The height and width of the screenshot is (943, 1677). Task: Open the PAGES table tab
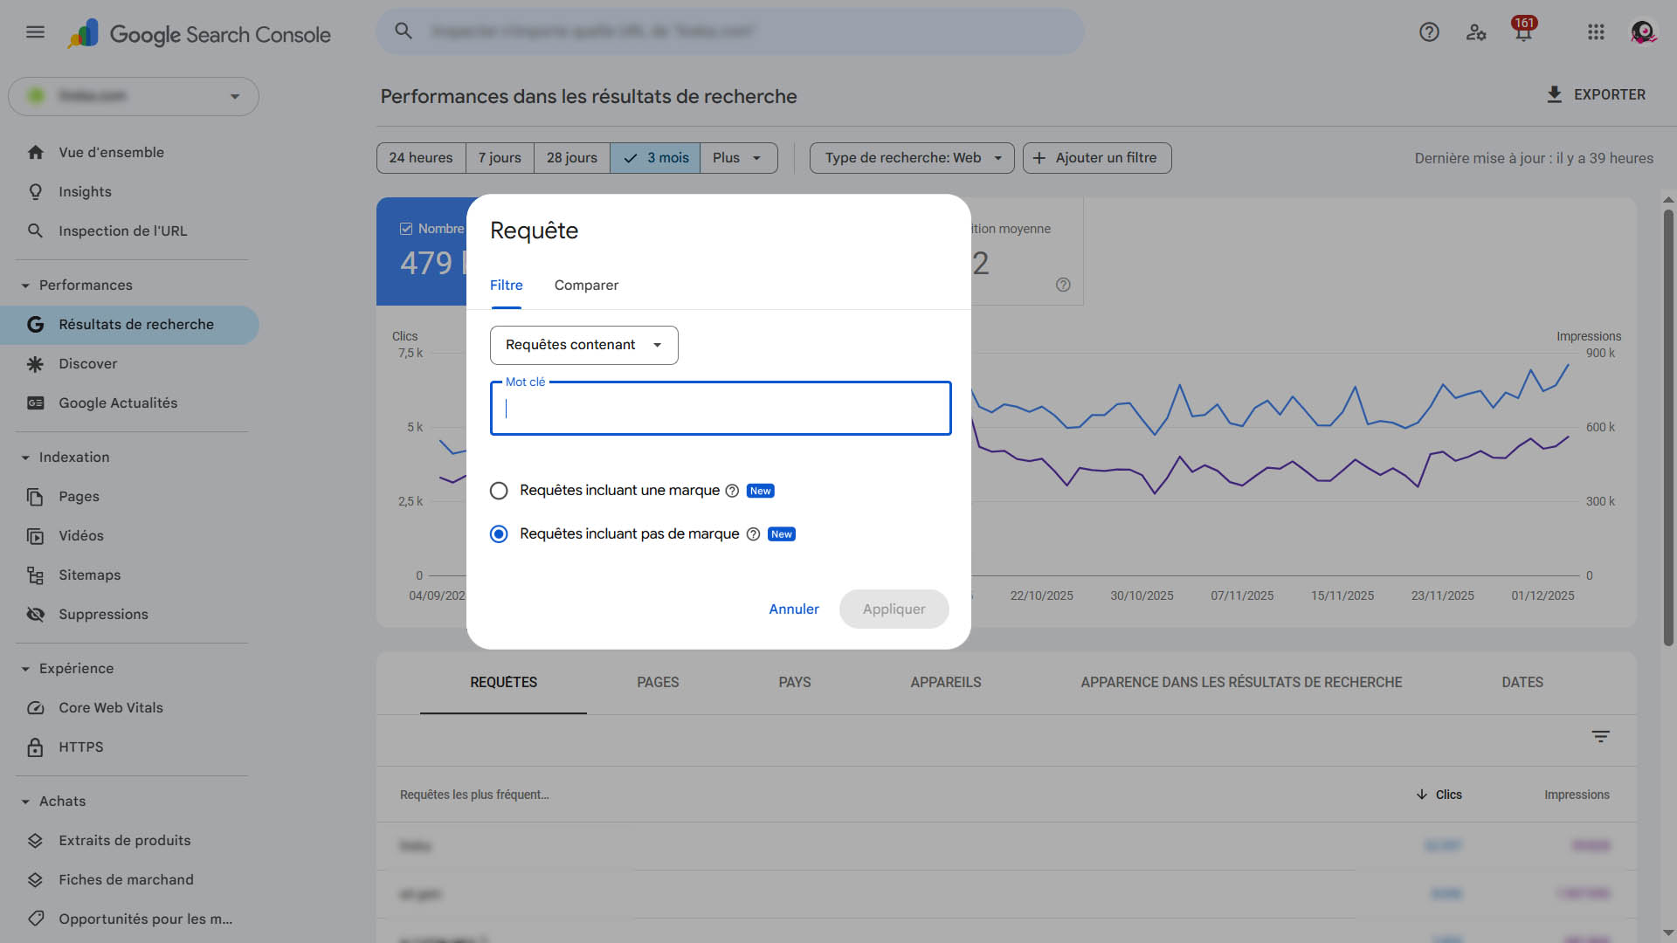click(658, 682)
